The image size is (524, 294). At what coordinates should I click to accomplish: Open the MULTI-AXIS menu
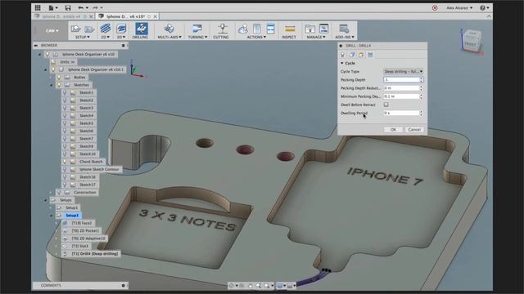[169, 37]
